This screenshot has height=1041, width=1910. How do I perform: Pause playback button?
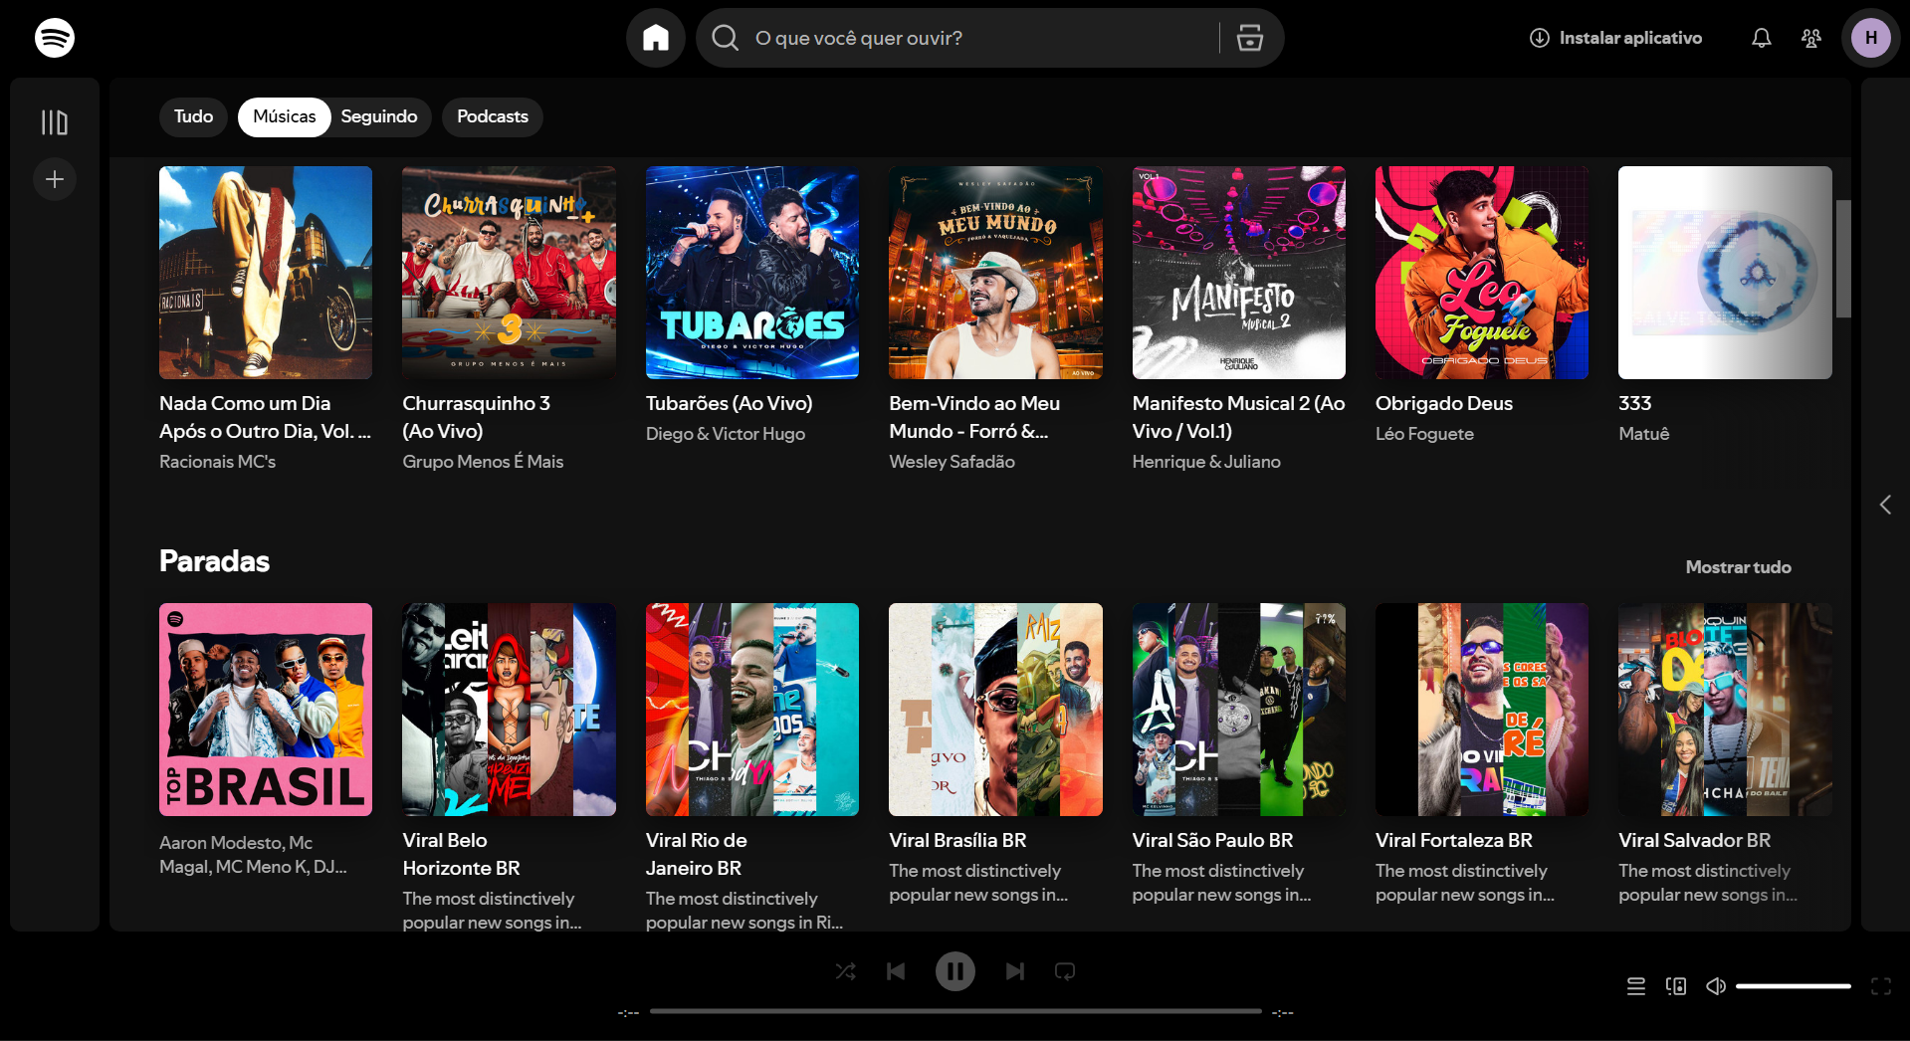point(955,971)
